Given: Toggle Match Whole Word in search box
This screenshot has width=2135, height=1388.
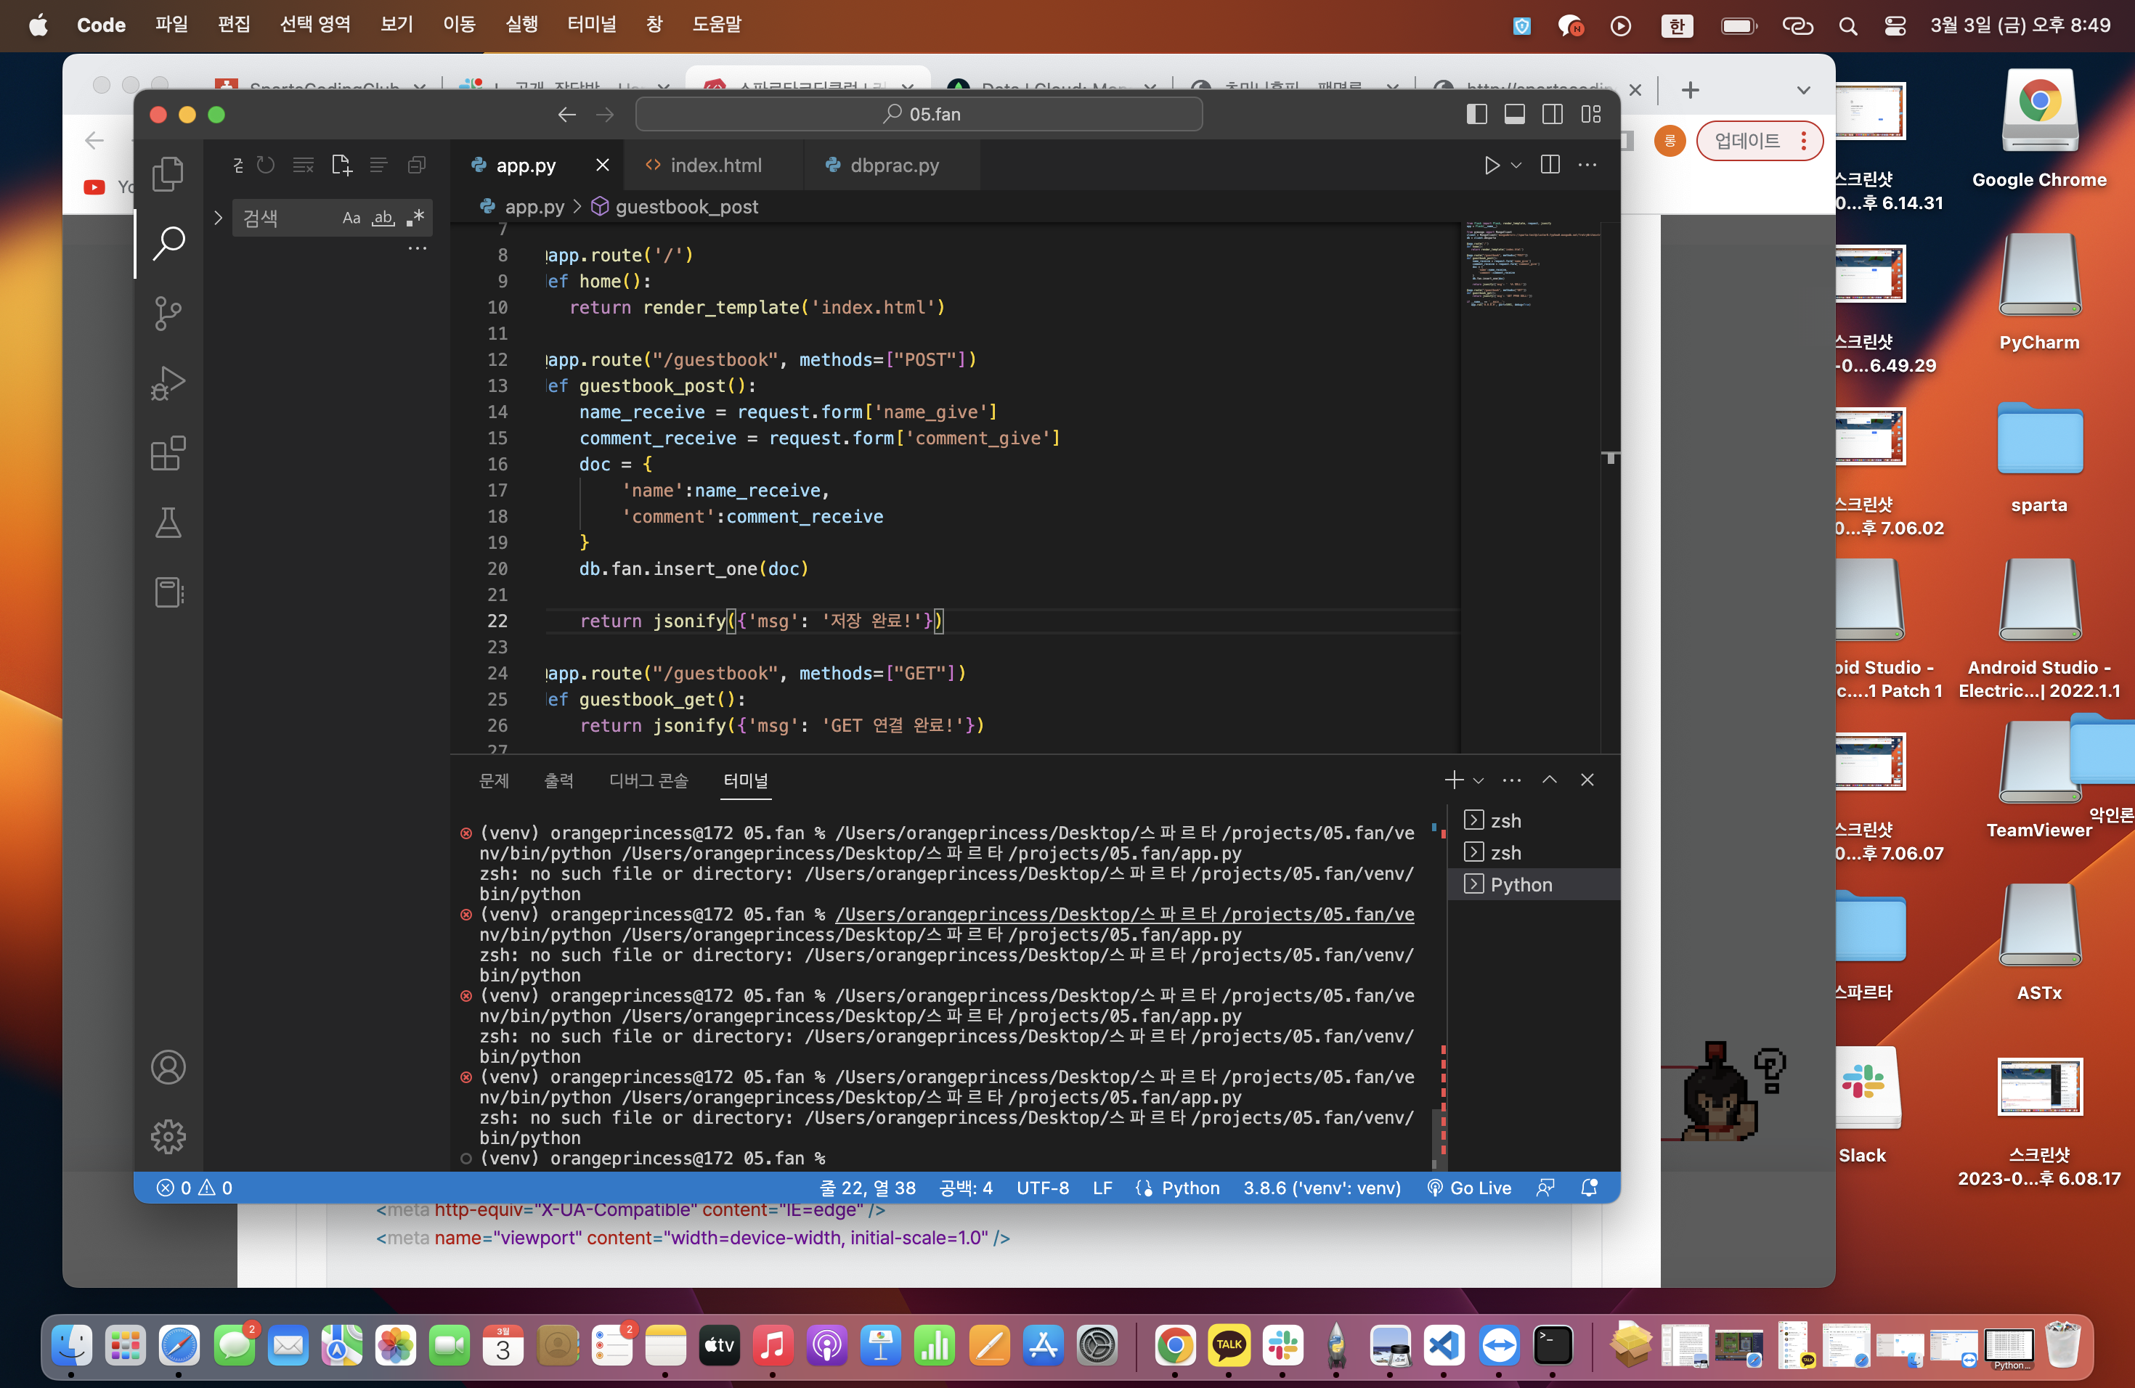Looking at the screenshot, I should (x=383, y=218).
